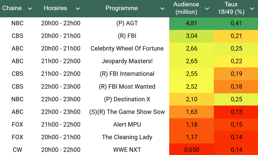Click the Audience (million) filter chevron
Screen dimensions: 258x155
(207, 9)
